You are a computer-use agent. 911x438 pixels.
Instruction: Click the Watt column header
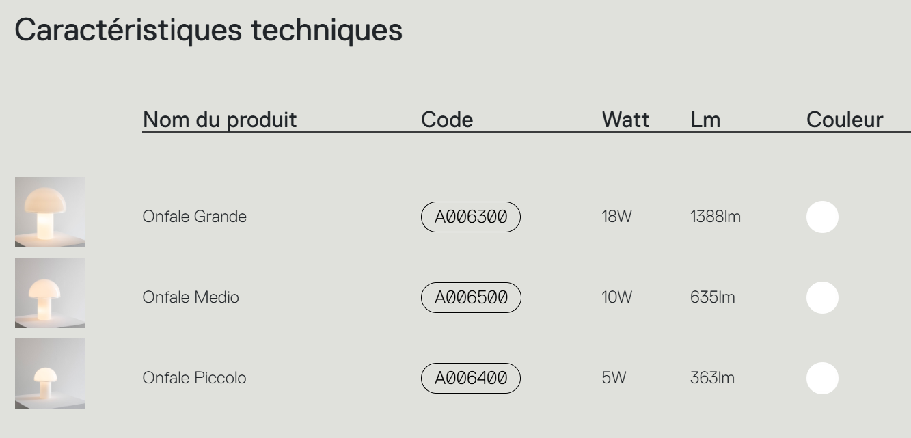coord(625,120)
